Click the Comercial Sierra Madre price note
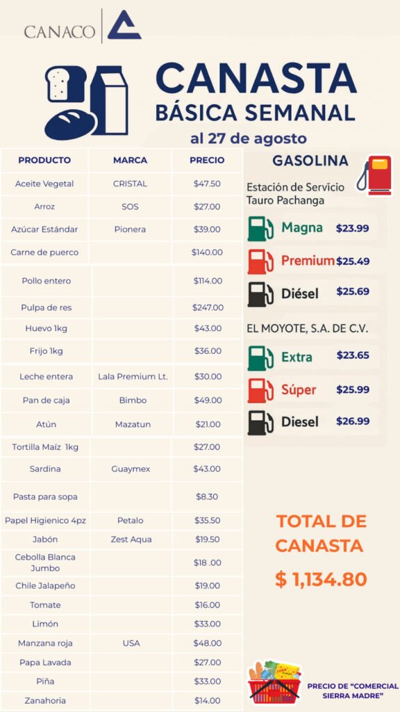This screenshot has height=712, width=400. coord(353,690)
